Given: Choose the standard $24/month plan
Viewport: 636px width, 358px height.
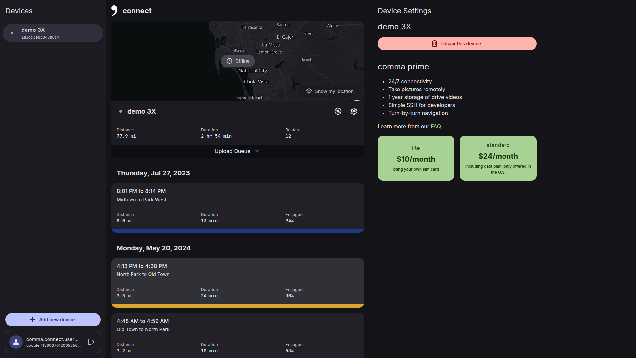Looking at the screenshot, I should [x=498, y=158].
